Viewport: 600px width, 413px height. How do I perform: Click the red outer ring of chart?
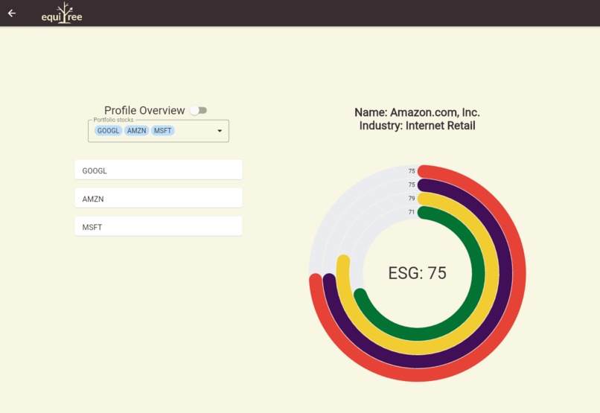(x=520, y=273)
